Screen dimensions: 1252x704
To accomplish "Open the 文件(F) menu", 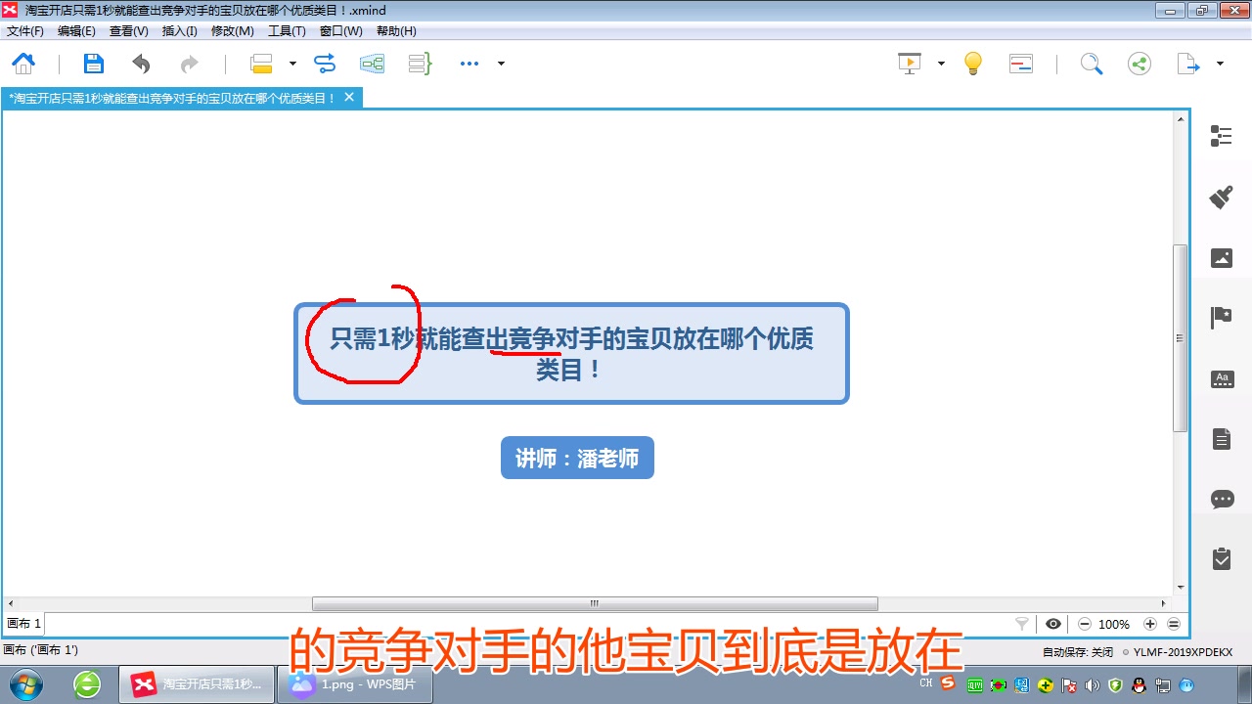I will tap(25, 31).
